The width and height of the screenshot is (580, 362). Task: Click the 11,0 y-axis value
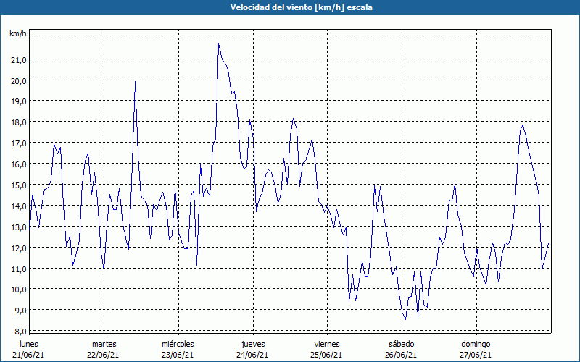(19, 269)
